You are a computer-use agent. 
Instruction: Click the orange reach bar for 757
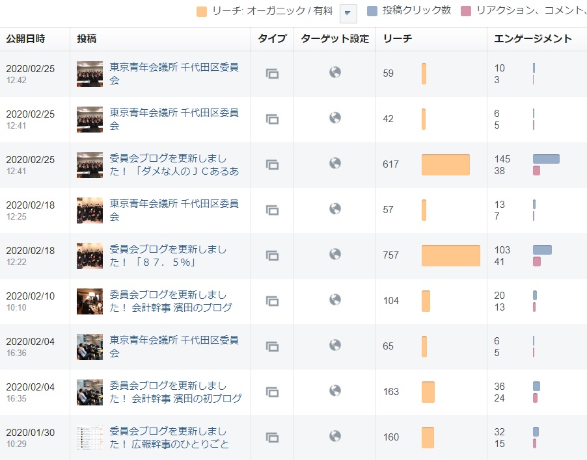(450, 256)
